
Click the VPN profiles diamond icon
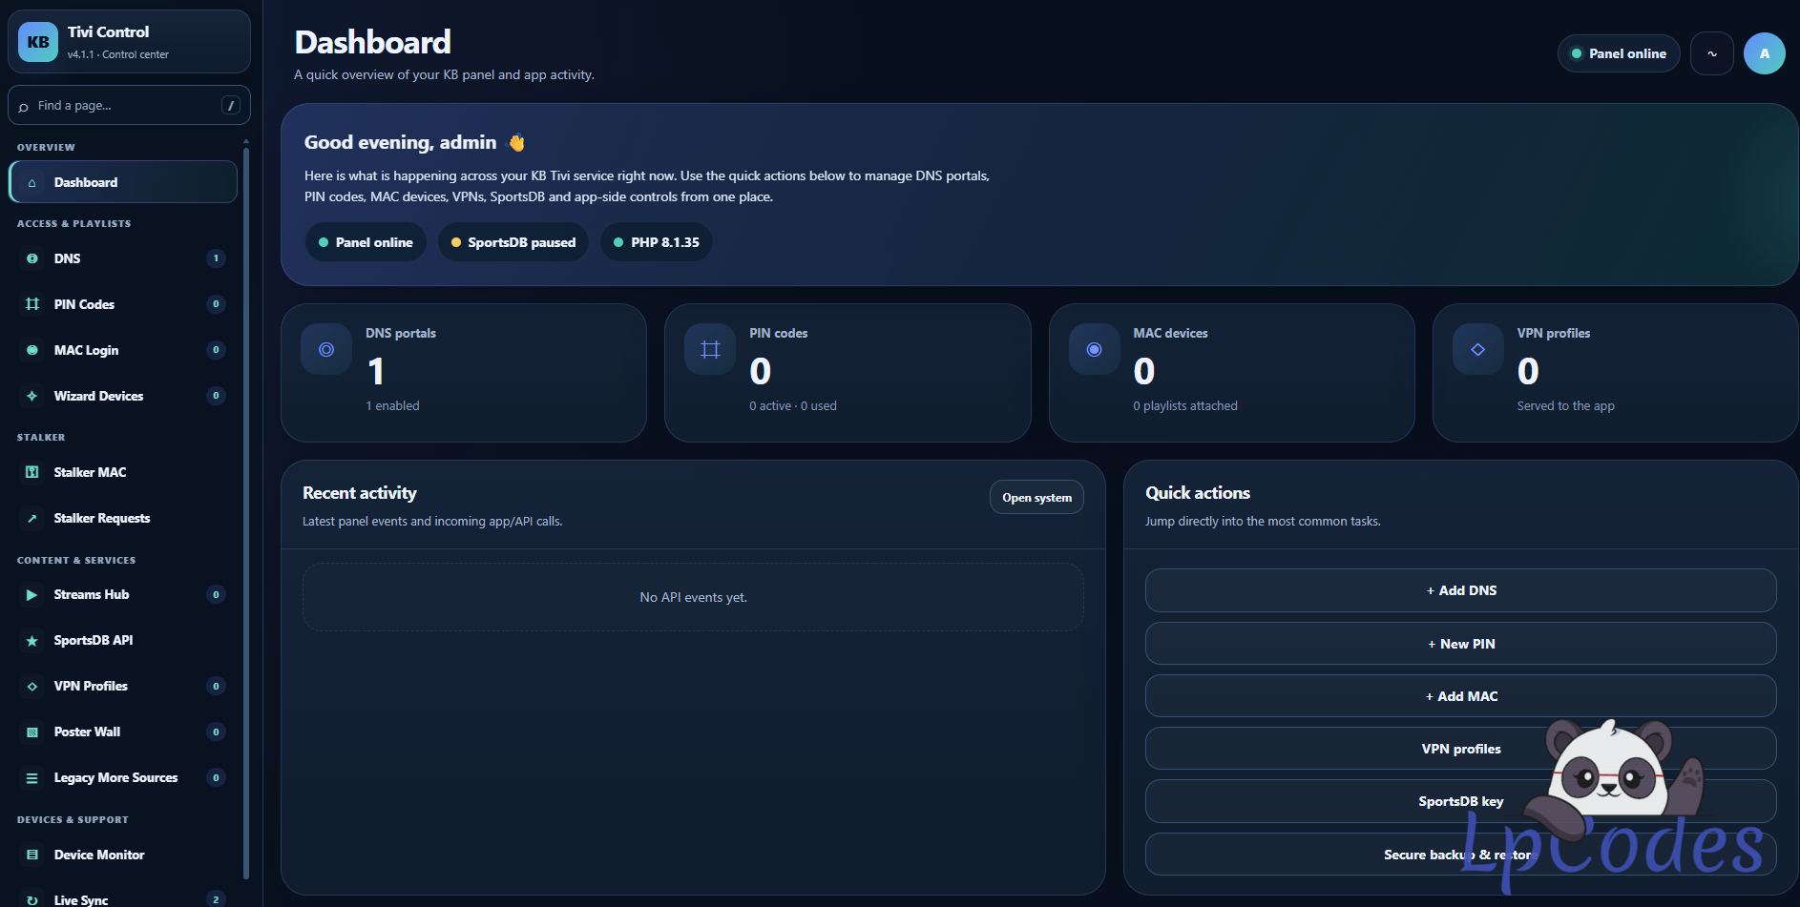point(1478,350)
